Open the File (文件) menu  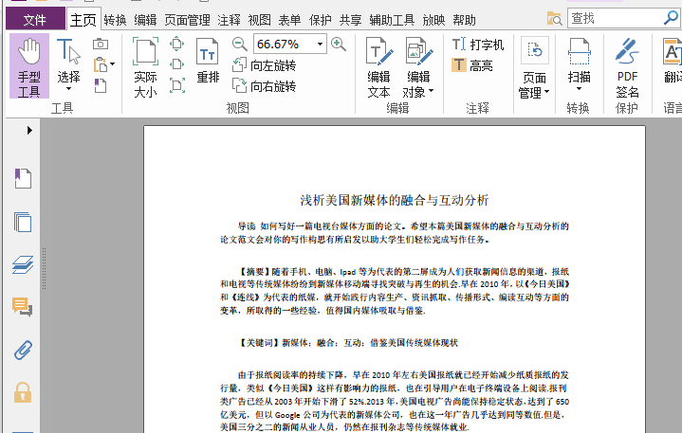(x=35, y=20)
